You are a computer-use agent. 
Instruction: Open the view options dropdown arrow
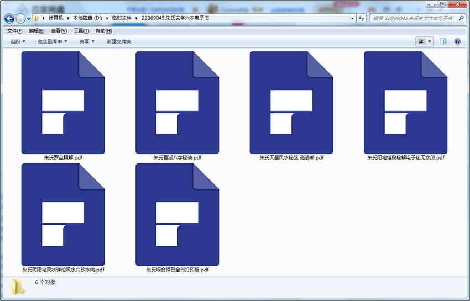tap(430, 41)
